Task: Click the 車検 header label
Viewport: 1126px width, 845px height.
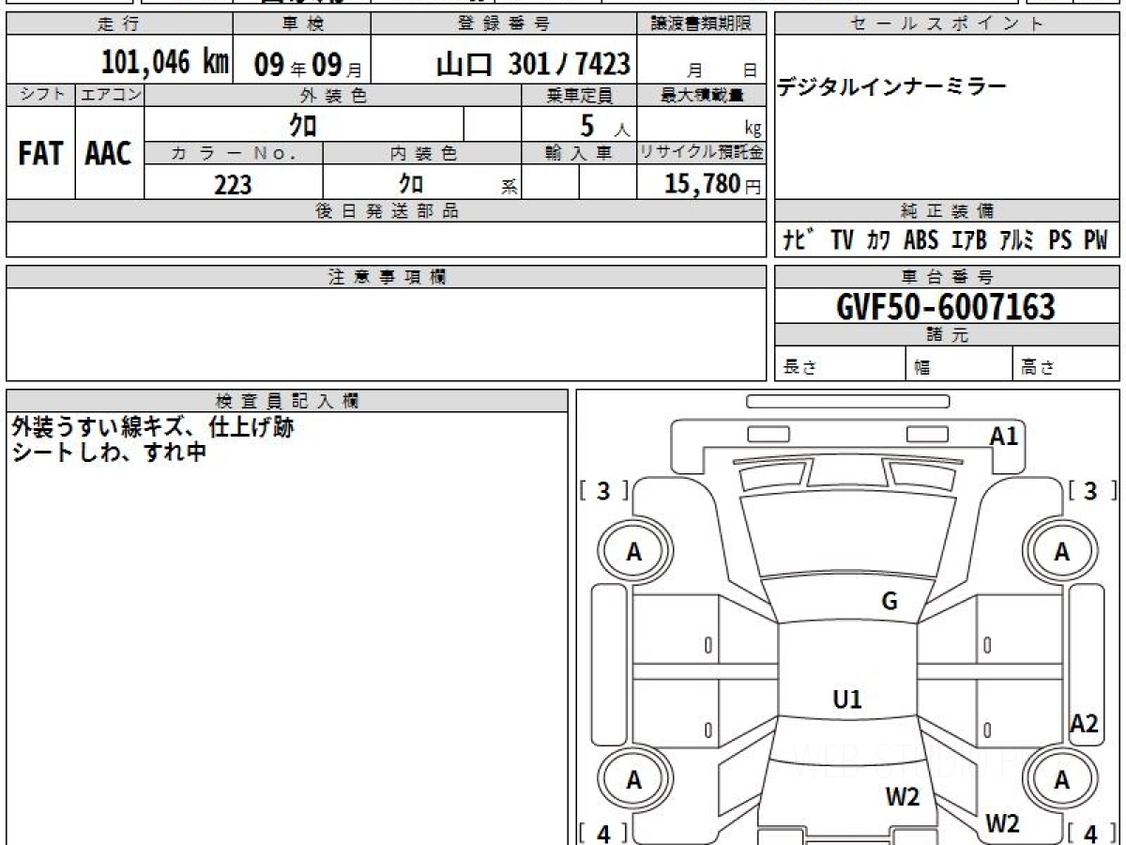Action: (301, 24)
